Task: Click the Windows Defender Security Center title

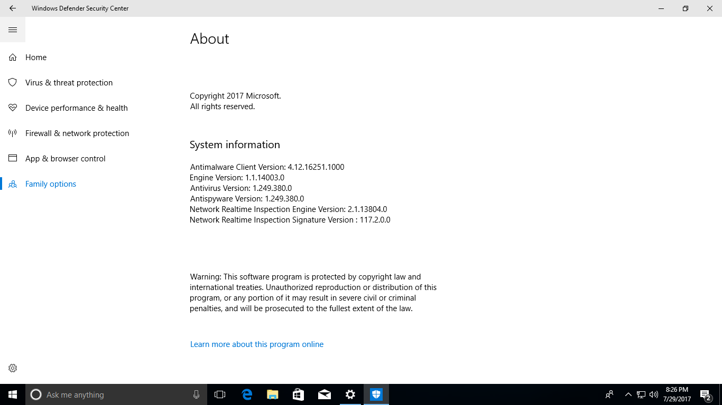Action: pyautogui.click(x=80, y=8)
